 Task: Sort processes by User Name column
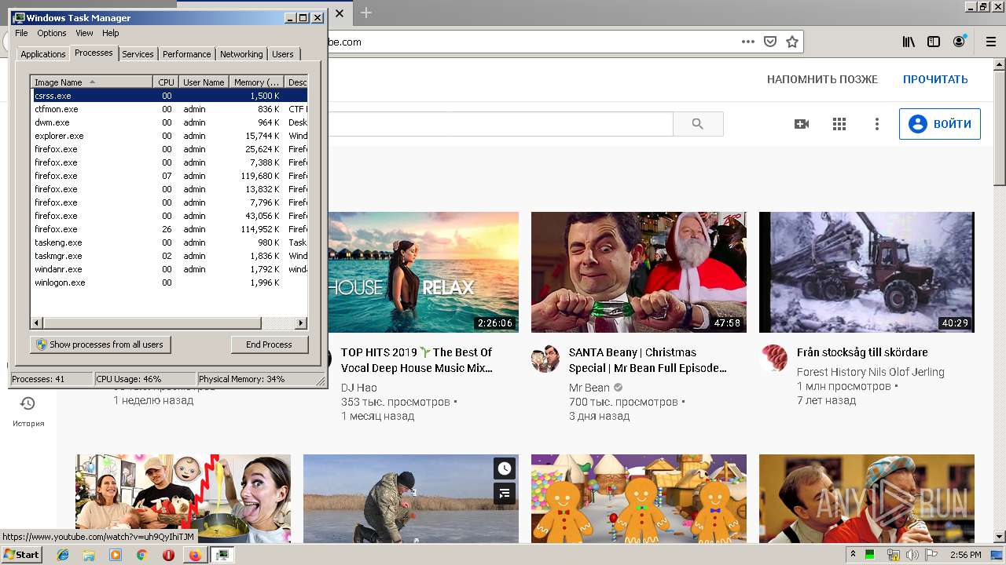tap(204, 82)
